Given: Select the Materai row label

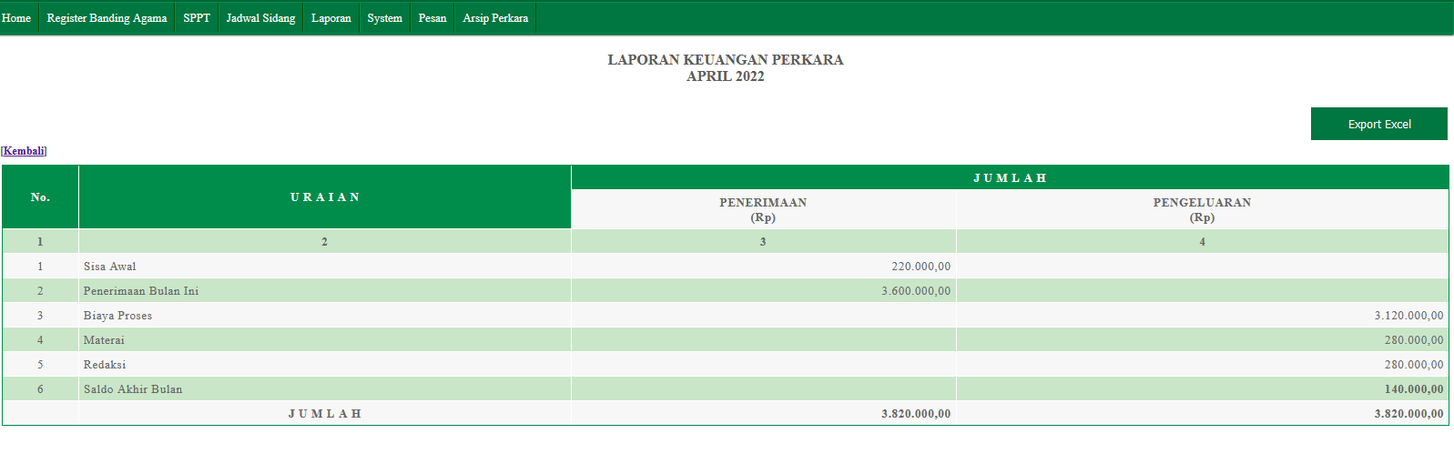Looking at the screenshot, I should click(x=104, y=340).
